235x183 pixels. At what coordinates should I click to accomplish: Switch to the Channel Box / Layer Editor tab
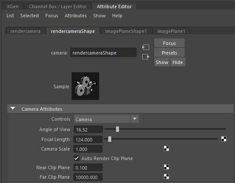click(58, 6)
